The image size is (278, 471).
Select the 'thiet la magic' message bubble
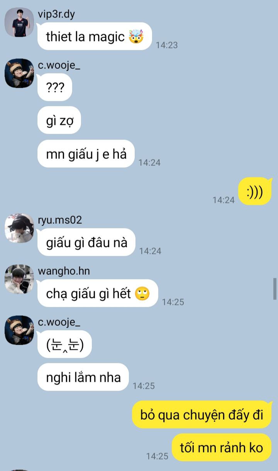[95, 36]
